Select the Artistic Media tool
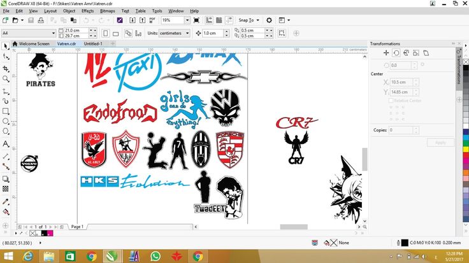This screenshot has height=263, width=469. pos(5,101)
